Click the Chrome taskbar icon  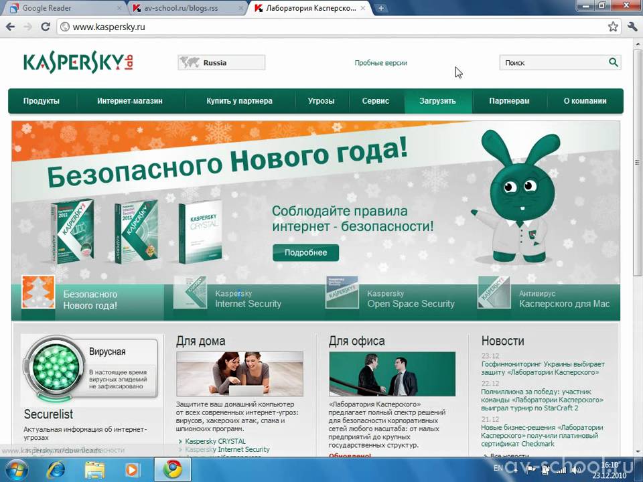point(172,470)
